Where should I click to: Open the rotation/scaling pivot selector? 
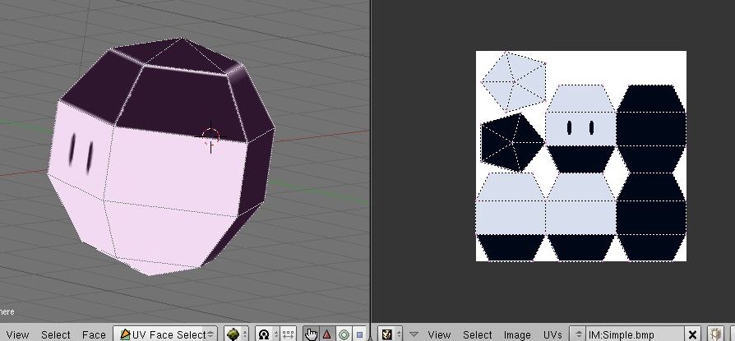click(268, 334)
